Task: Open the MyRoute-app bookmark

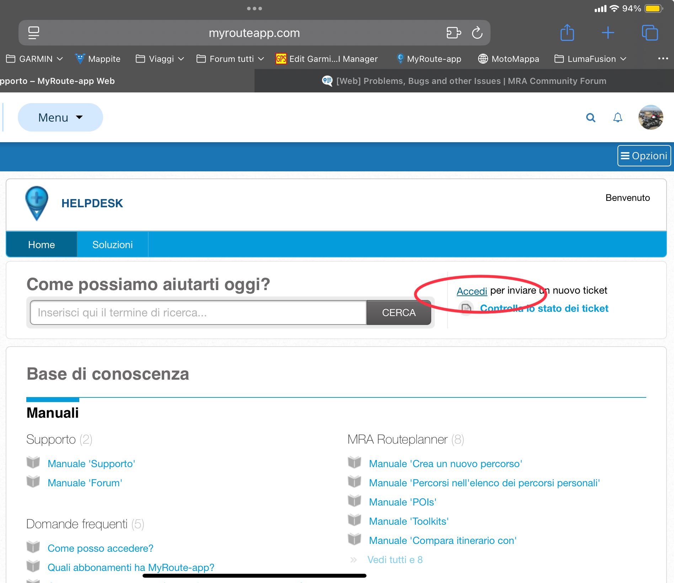Action: (429, 59)
